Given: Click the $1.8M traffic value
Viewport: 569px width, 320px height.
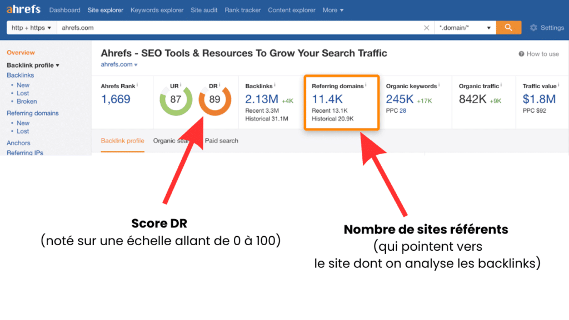Looking at the screenshot, I should point(539,99).
